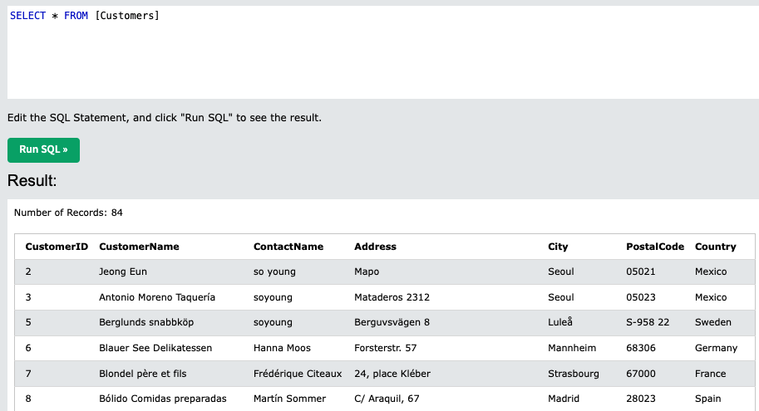Click the Sweden country cell
Image resolution: width=759 pixels, height=411 pixels.
coord(713,322)
